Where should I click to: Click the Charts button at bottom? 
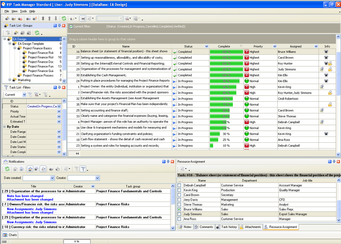[10, 235]
